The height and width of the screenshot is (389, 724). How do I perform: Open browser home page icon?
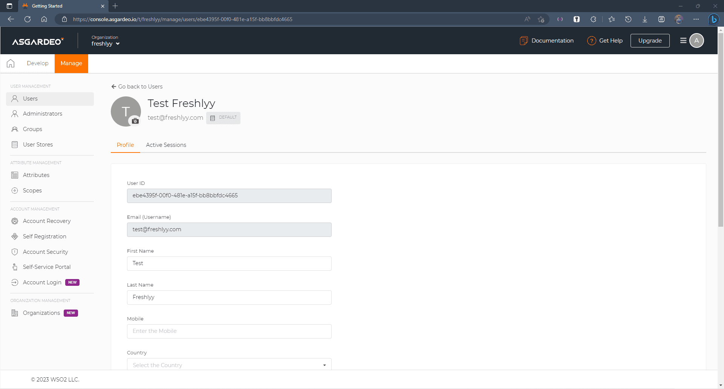click(44, 19)
